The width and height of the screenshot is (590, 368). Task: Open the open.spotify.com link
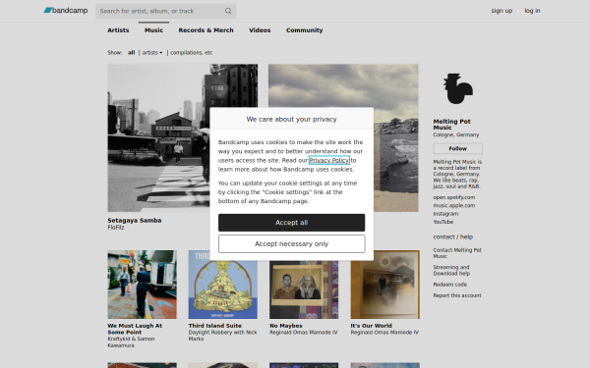click(x=453, y=197)
